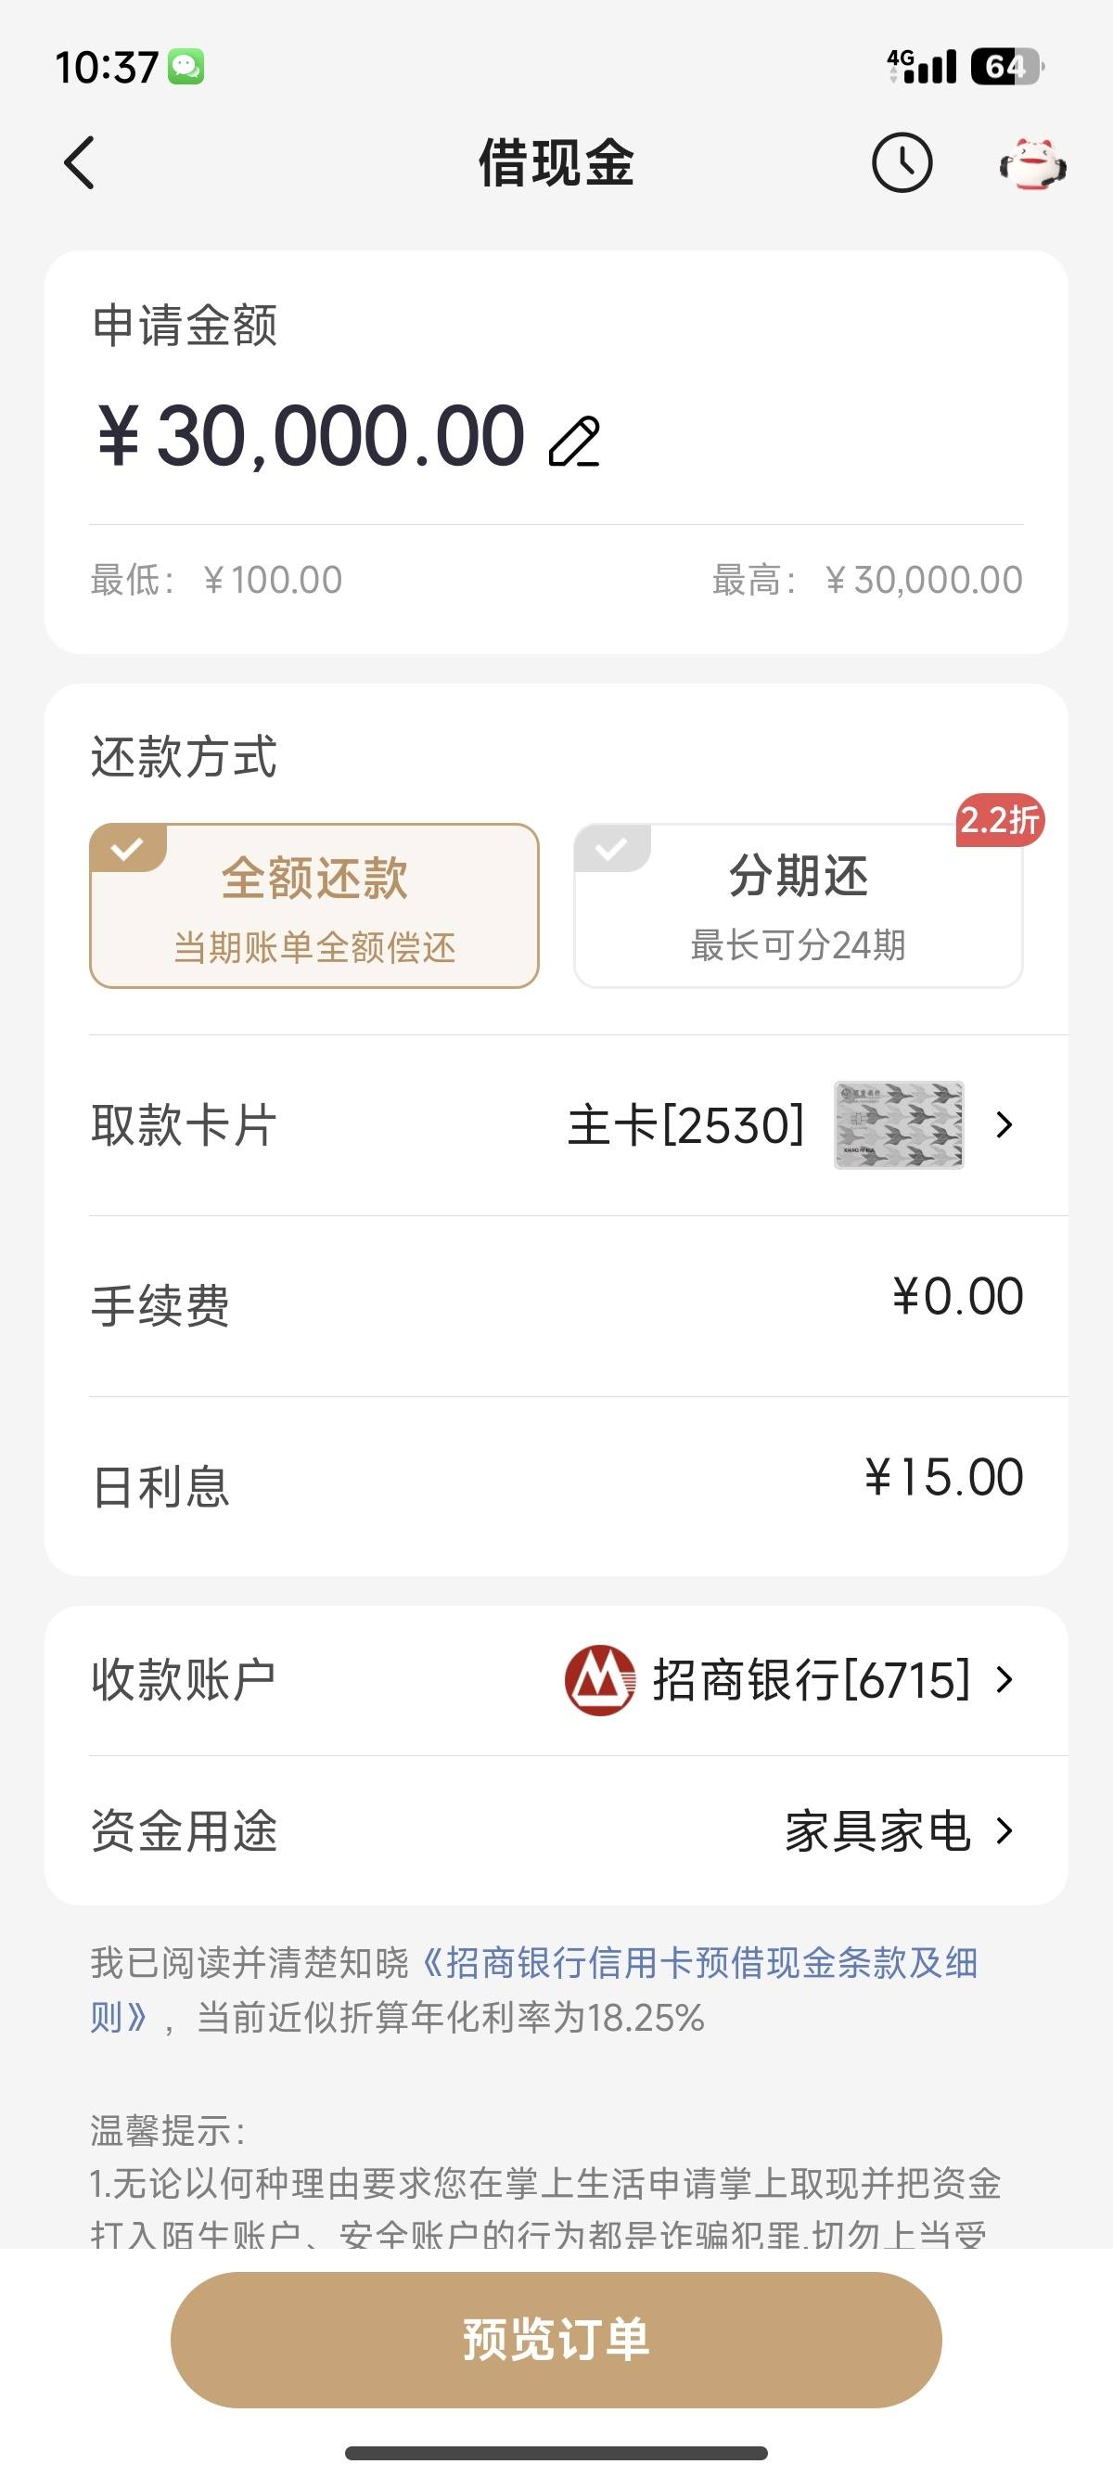Expand 收款账户 account selection chevron
The height and width of the screenshot is (2477, 1113).
click(x=1004, y=1680)
